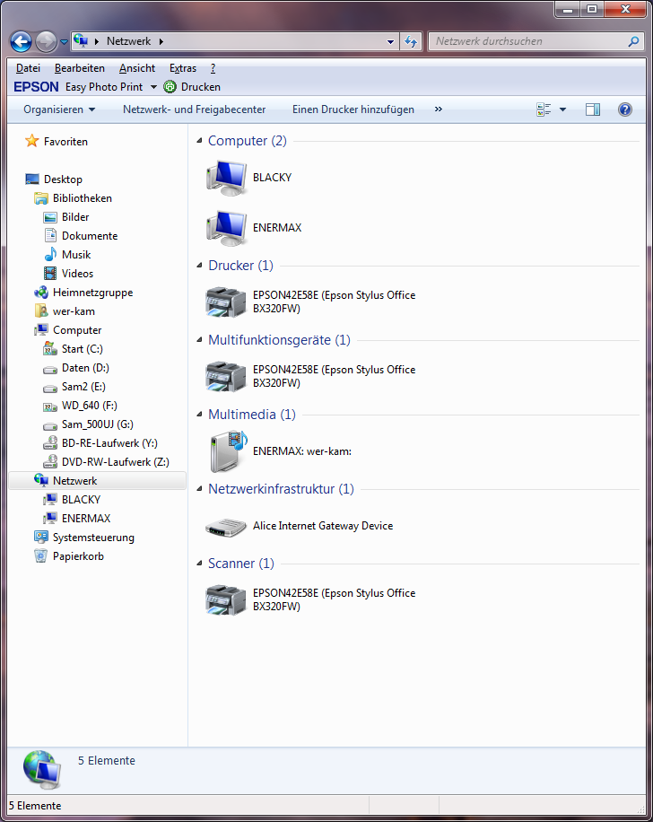Screen dimensions: 653x822
Task: Toggle the preview pane icon
Action: [593, 109]
